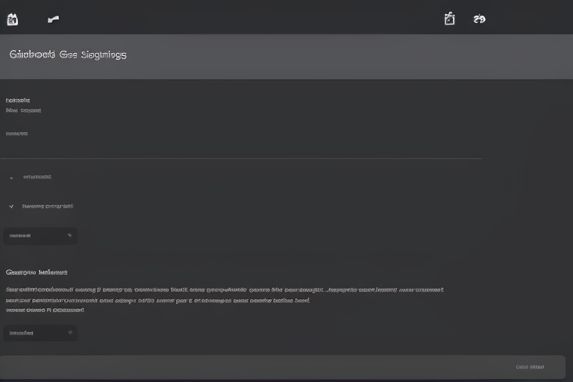Click the description paragraph's first line

pos(224,289)
